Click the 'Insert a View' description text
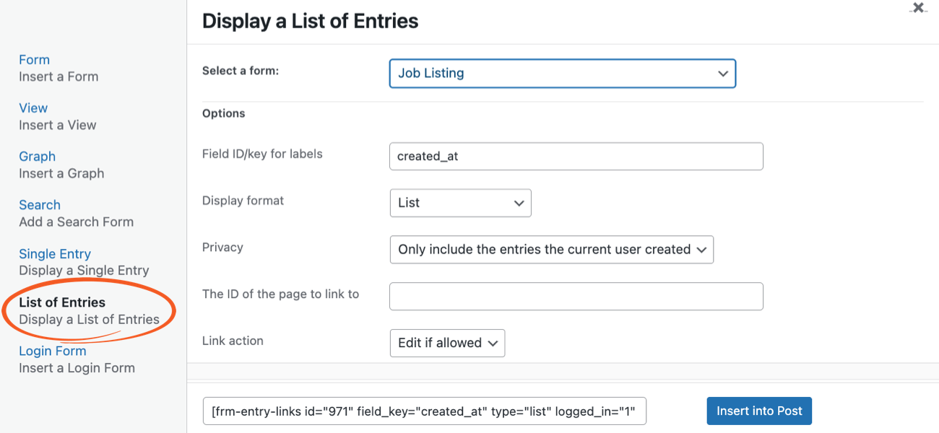939x433 pixels. coord(58,125)
